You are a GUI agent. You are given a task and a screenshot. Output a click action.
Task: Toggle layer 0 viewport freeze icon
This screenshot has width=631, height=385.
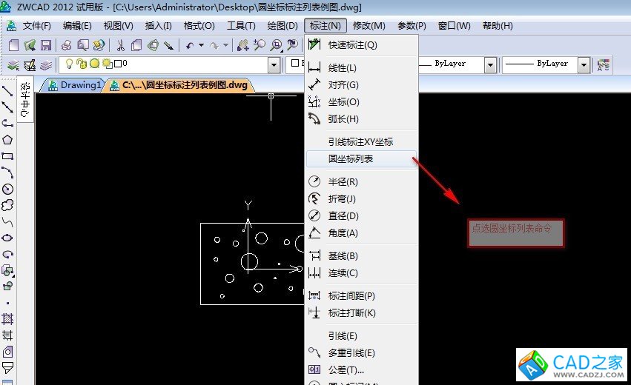point(107,64)
